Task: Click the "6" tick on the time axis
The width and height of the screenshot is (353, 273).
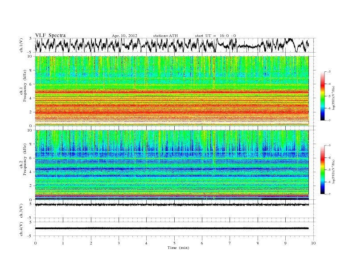Action: [202, 243]
